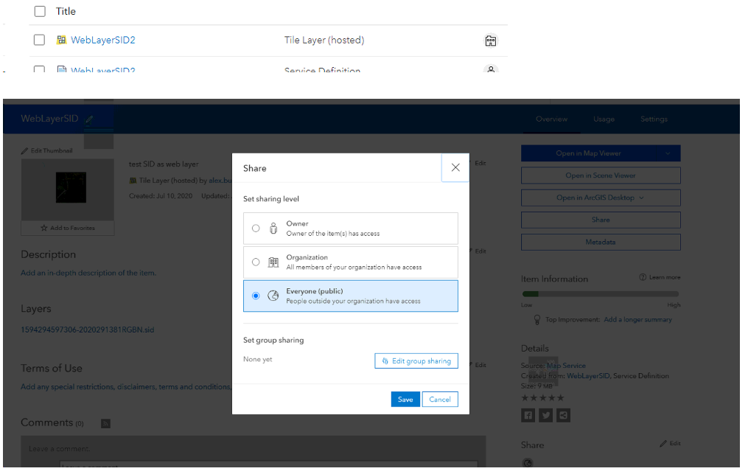Save the sharing settings
The image size is (748, 474).
tap(405, 400)
